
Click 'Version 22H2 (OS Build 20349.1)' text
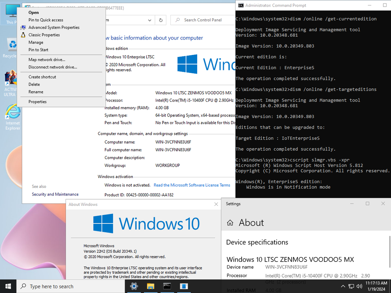(x=110, y=251)
